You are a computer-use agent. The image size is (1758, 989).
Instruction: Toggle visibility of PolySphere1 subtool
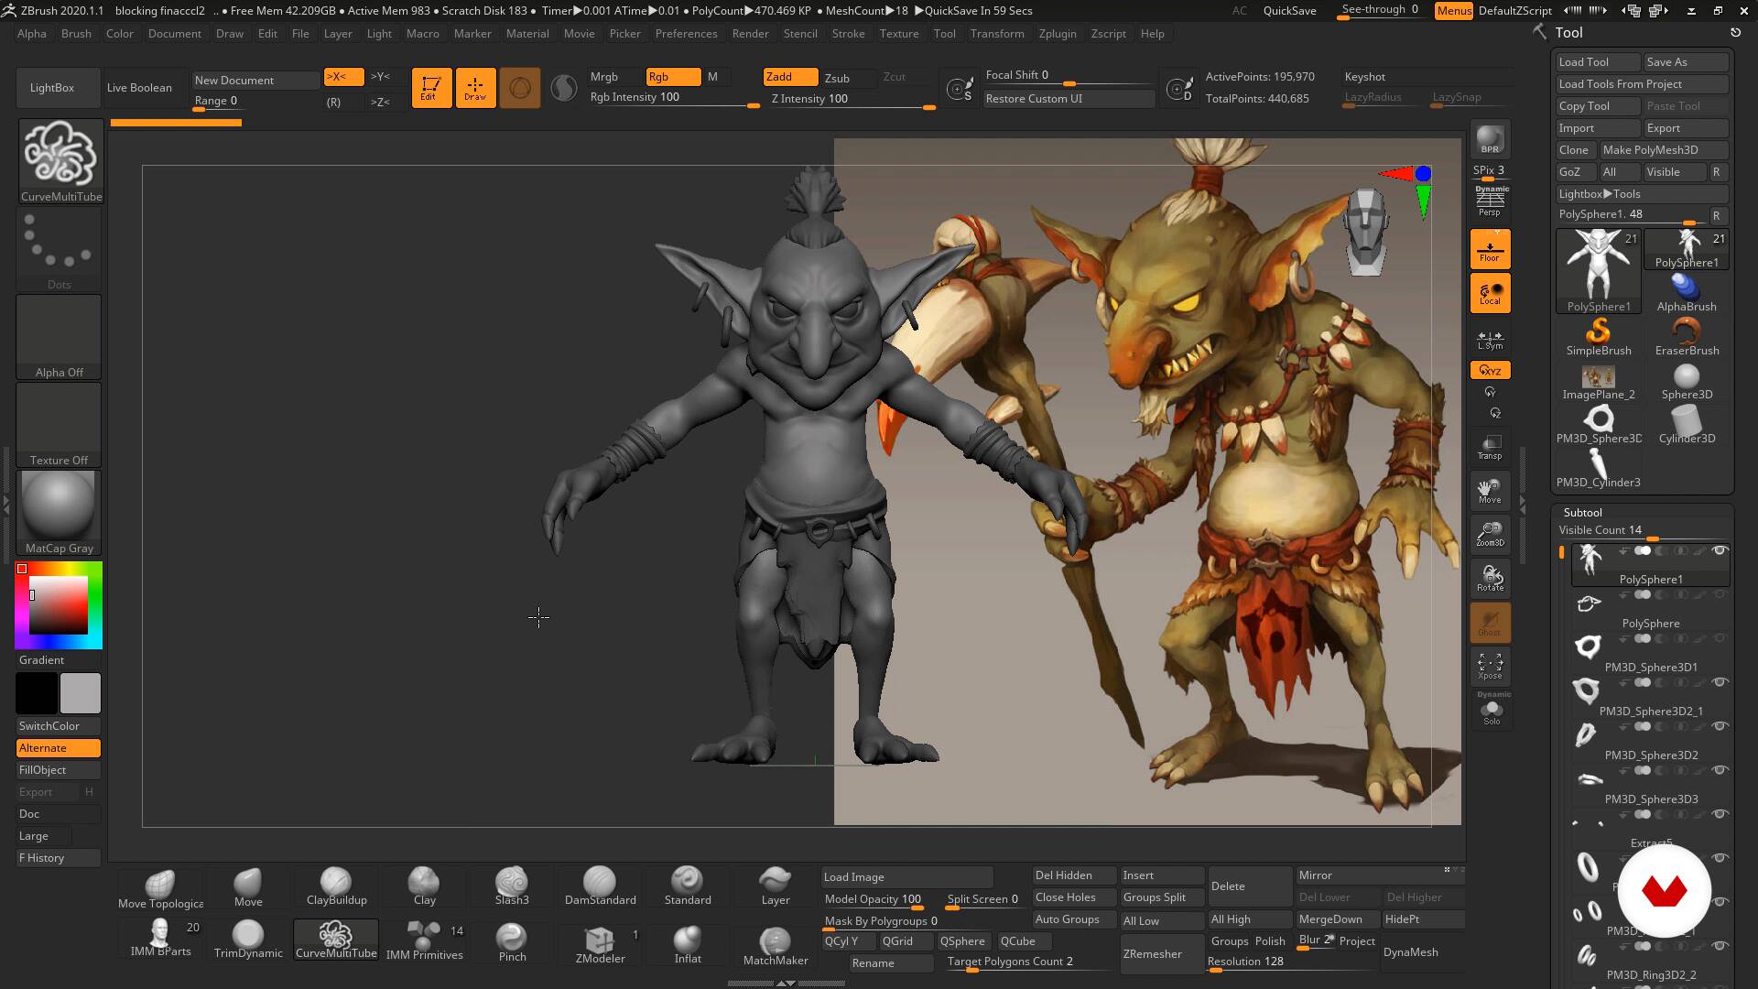pyautogui.click(x=1720, y=550)
